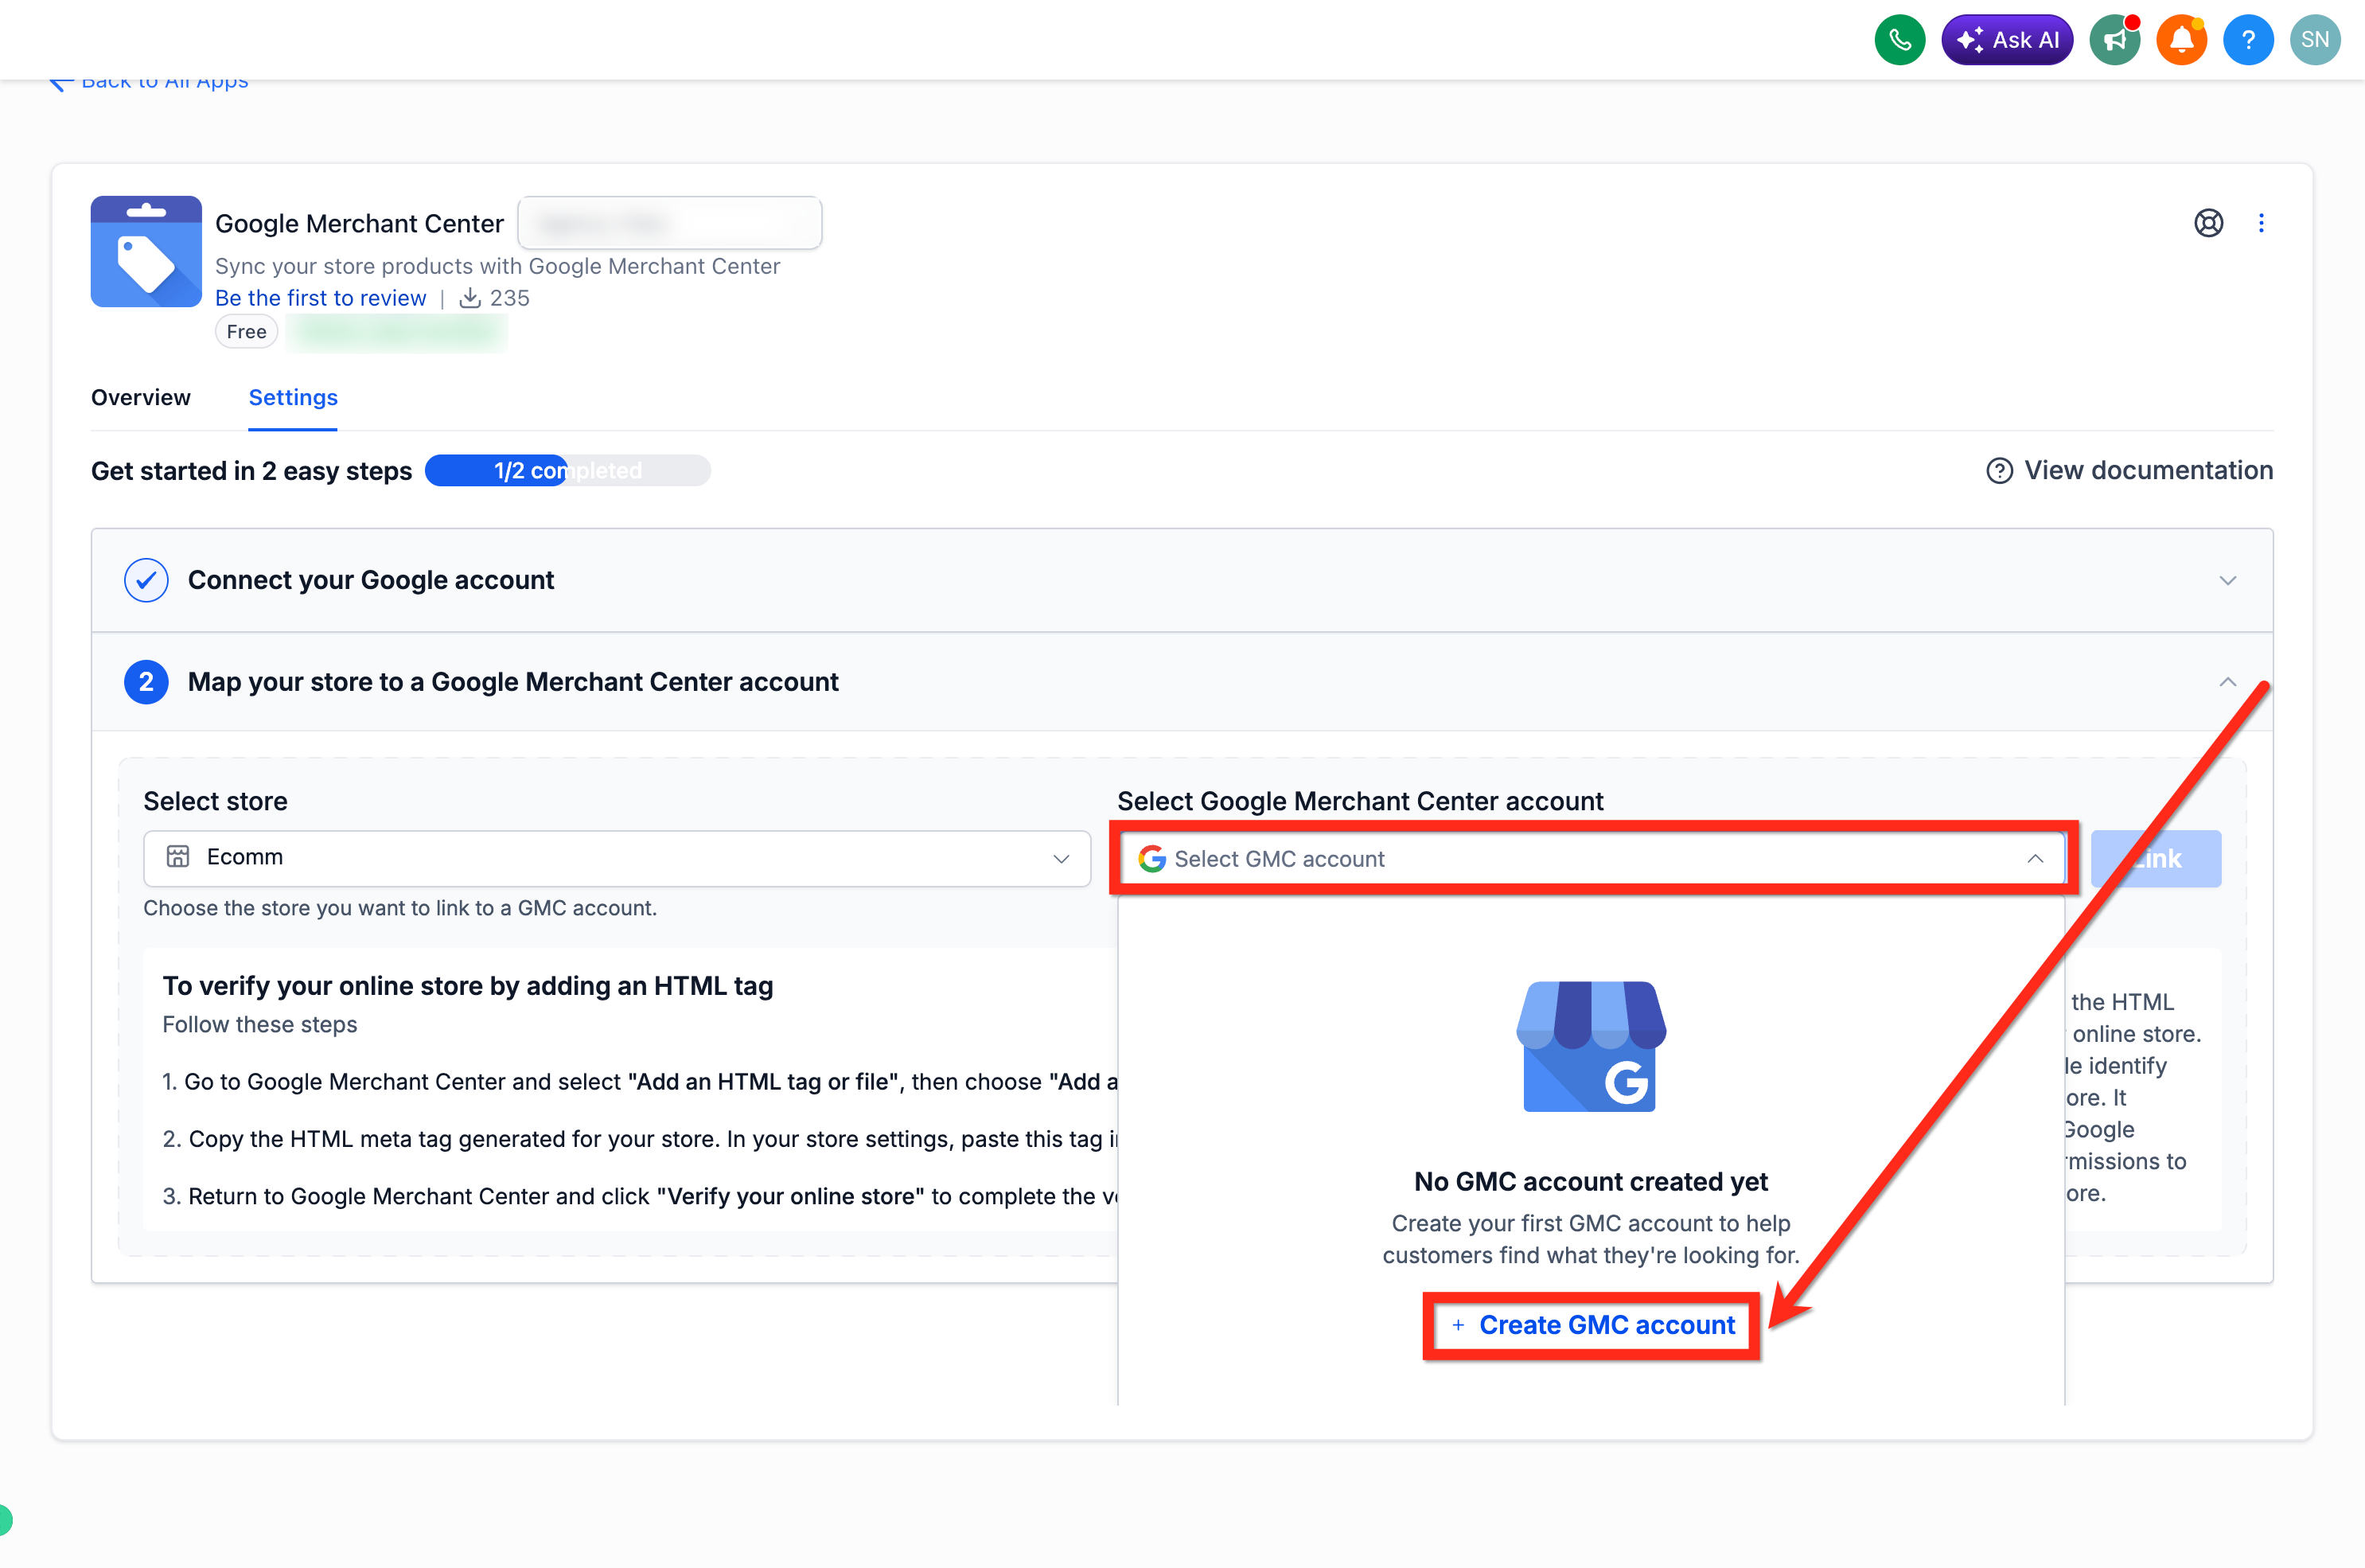Viewport: 2365px width, 1568px height.
Task: Click the No GMC account created yet heading
Action: click(1592, 1182)
